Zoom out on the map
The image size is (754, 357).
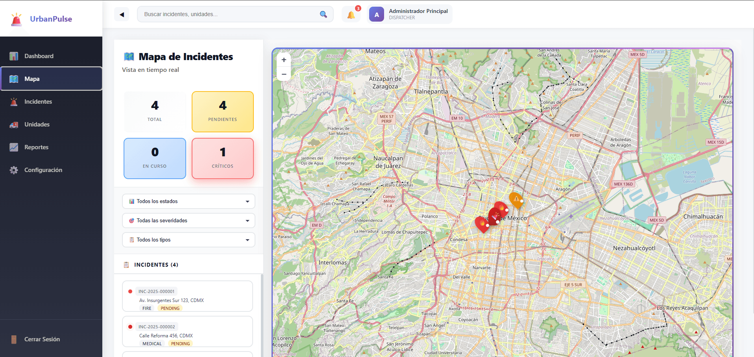click(284, 74)
